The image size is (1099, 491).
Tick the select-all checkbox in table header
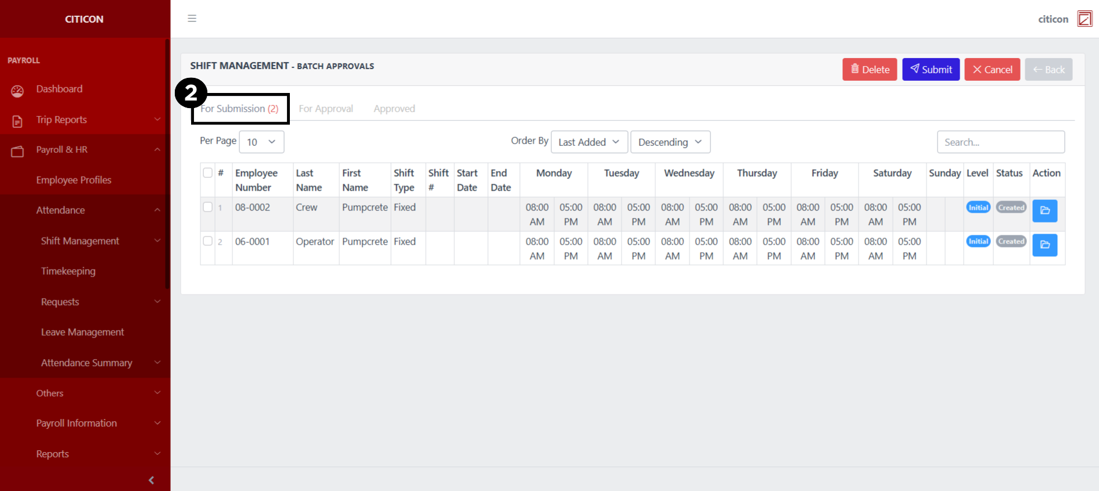(x=207, y=173)
